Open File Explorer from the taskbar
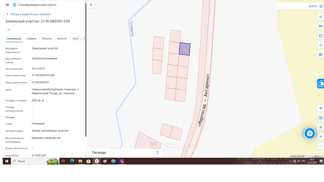 tap(80, 161)
